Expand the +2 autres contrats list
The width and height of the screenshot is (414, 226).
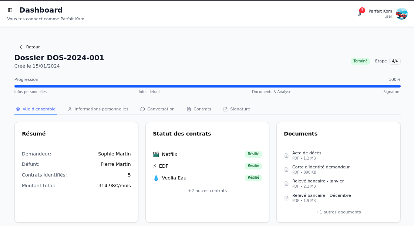(x=207, y=191)
